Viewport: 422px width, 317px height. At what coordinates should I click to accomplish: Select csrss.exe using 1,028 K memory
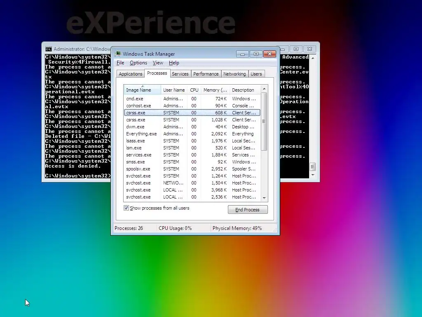(192, 120)
